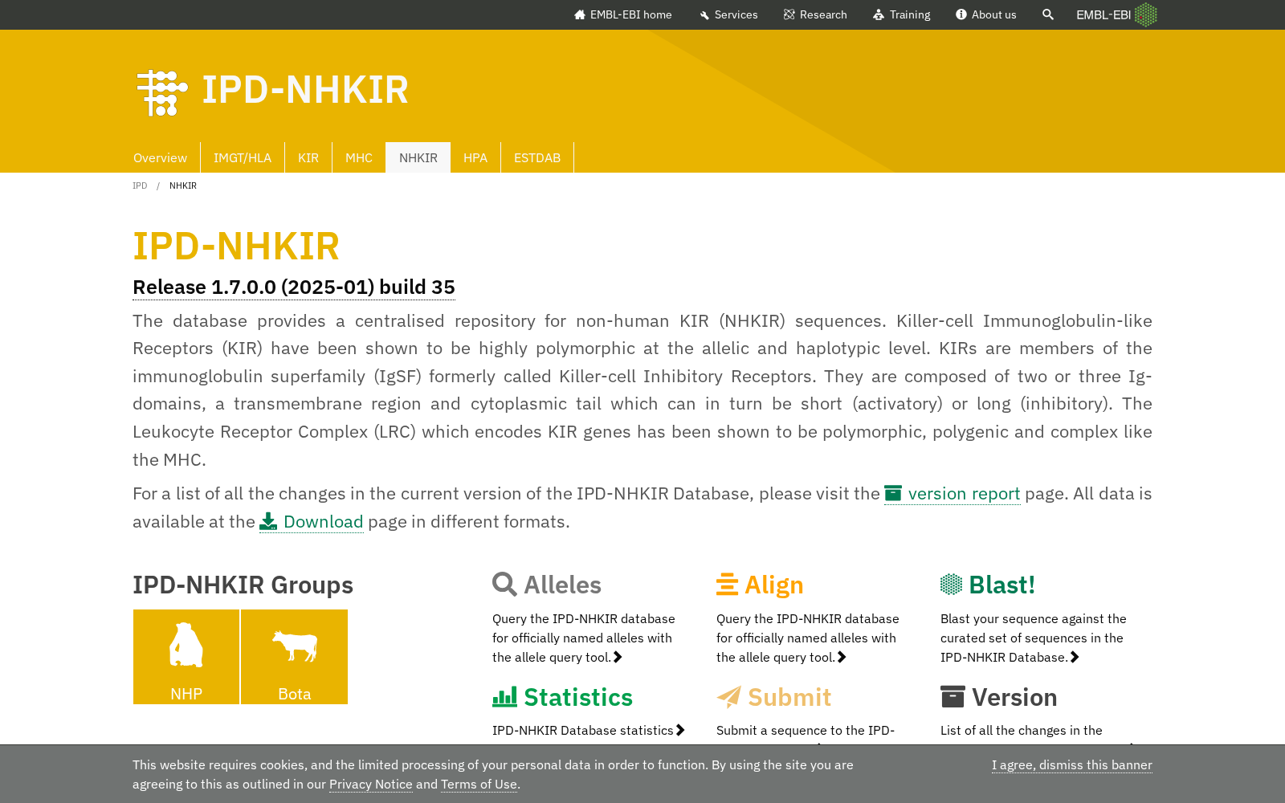Open the Blast! heading link
The width and height of the screenshot is (1285, 803).
click(988, 585)
